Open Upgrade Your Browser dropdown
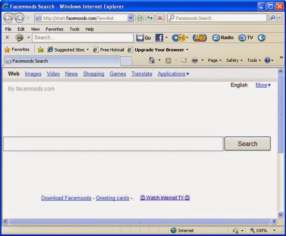Screen dimensions: 286x236 tap(158, 50)
